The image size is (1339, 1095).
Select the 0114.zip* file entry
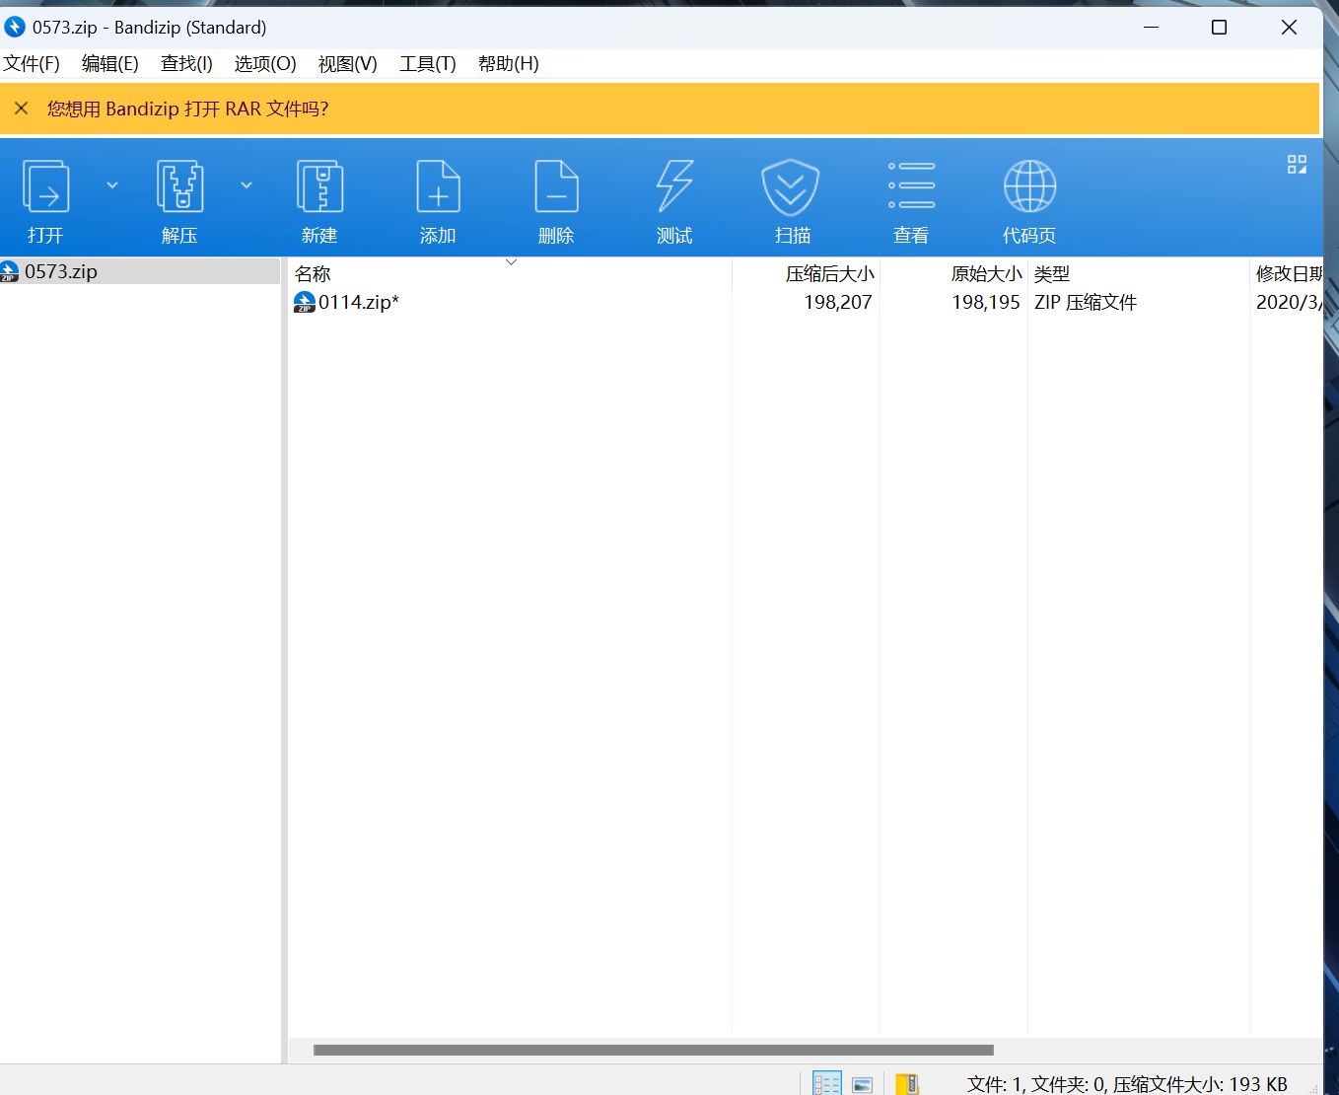[x=359, y=302]
